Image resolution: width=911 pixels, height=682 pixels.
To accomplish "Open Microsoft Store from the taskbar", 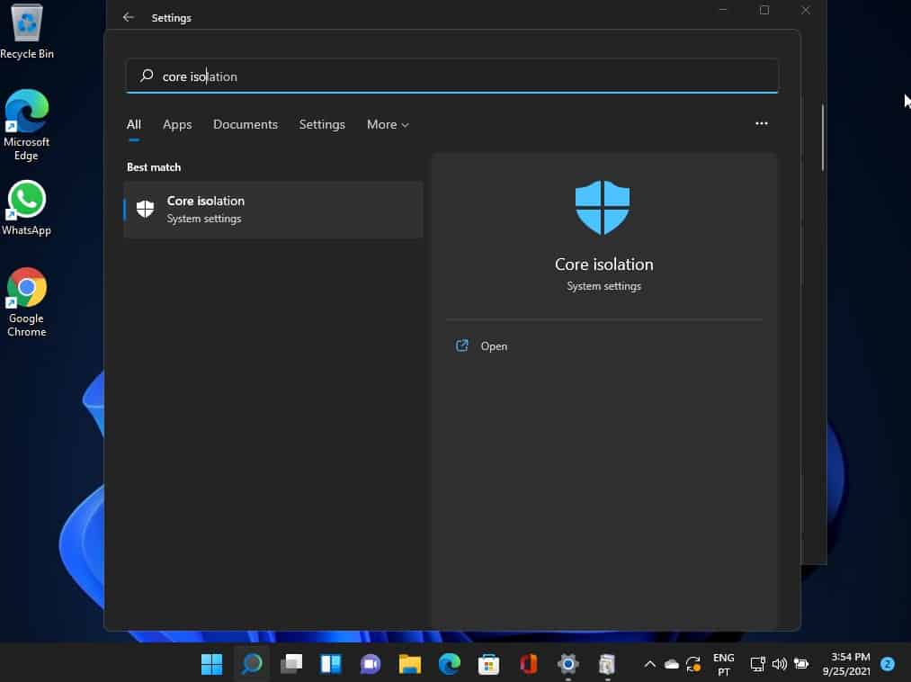I will coord(489,664).
